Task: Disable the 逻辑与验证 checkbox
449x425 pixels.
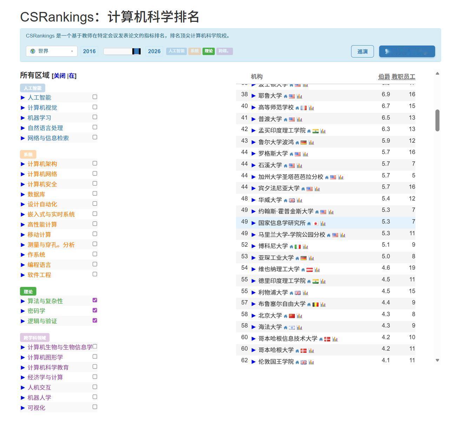Action: [95, 321]
